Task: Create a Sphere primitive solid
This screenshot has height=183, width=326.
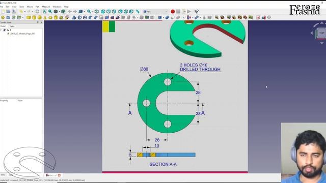Action: pyautogui.click(x=39, y=18)
